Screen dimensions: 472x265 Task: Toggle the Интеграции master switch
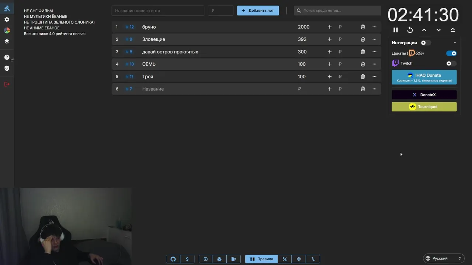tap(426, 43)
